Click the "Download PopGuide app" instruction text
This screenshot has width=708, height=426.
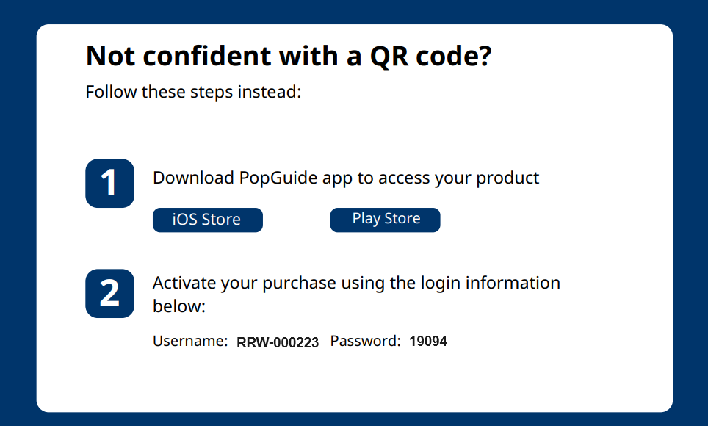click(345, 178)
